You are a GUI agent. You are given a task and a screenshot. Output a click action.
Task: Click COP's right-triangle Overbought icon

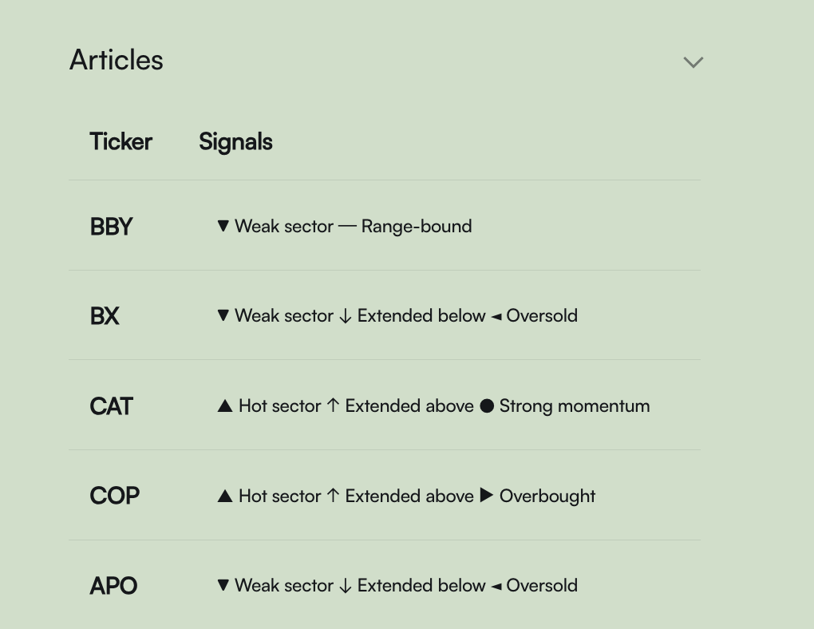[487, 496]
